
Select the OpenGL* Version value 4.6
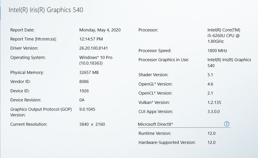(x=210, y=84)
